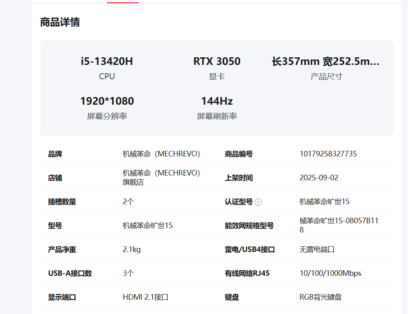Click the 上架时间 label
Viewport: 408px width, 314px height.
239,178
